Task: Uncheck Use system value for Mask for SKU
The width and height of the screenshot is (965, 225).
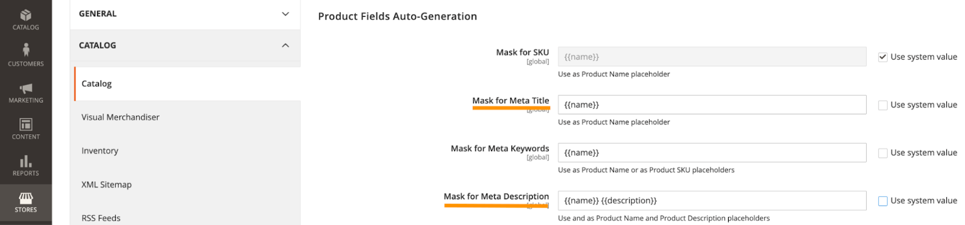Action: click(882, 57)
